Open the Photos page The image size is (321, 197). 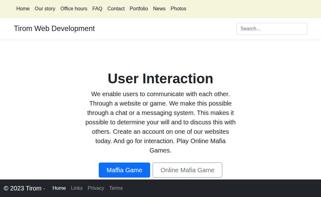[x=178, y=9]
